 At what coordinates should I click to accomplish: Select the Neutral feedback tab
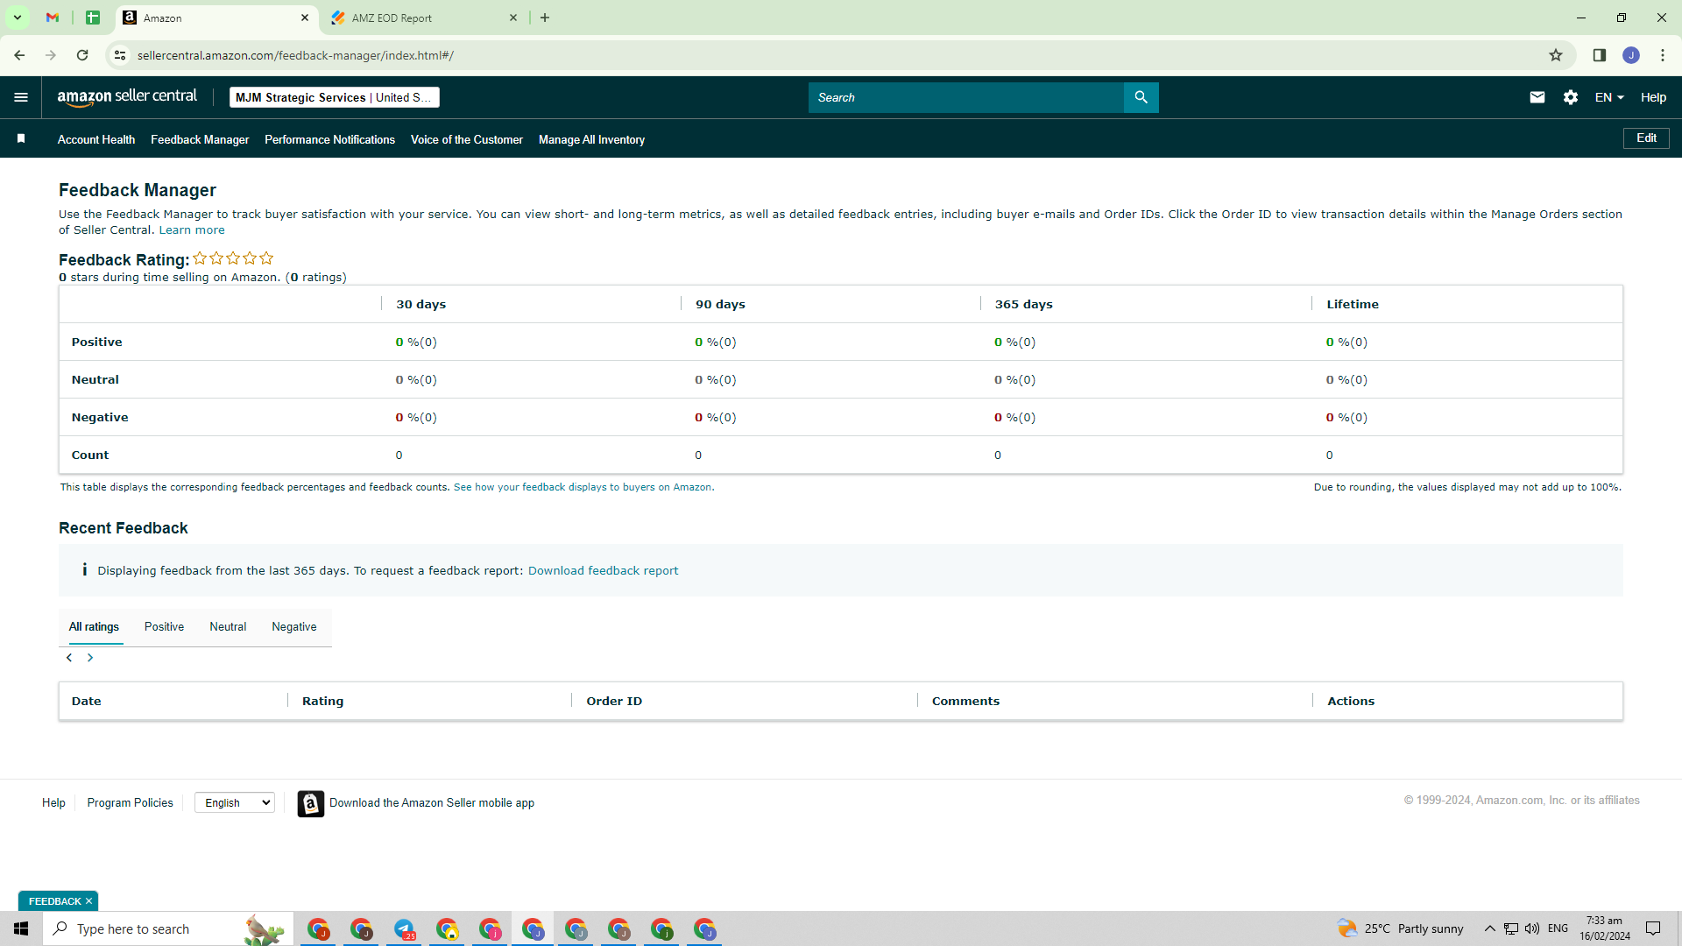[228, 627]
